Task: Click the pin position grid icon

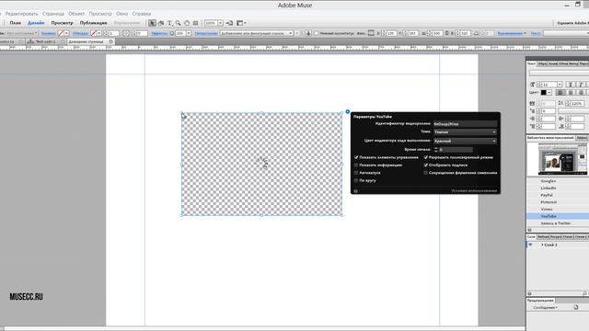Action: pos(371,33)
